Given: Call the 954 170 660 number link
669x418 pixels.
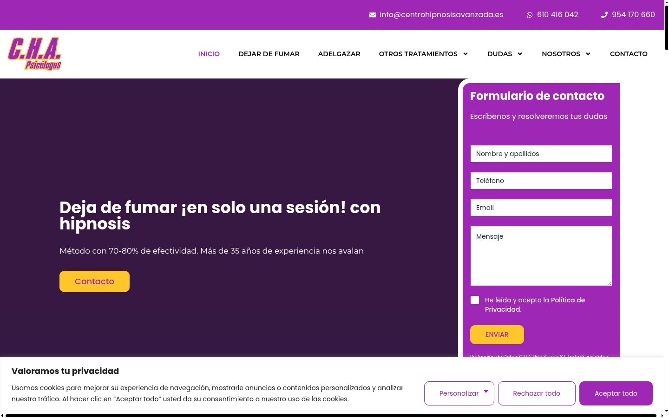Looking at the screenshot, I should click(633, 15).
